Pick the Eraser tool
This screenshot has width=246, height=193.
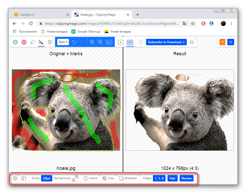pyautogui.click(x=33, y=42)
